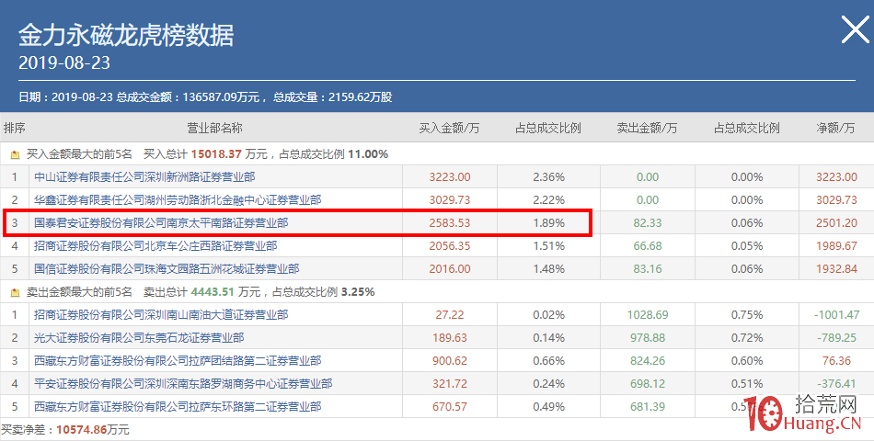874x441 pixels.
Task: Click the 金力永磁龙虎榜数据 title
Action: 126,36
